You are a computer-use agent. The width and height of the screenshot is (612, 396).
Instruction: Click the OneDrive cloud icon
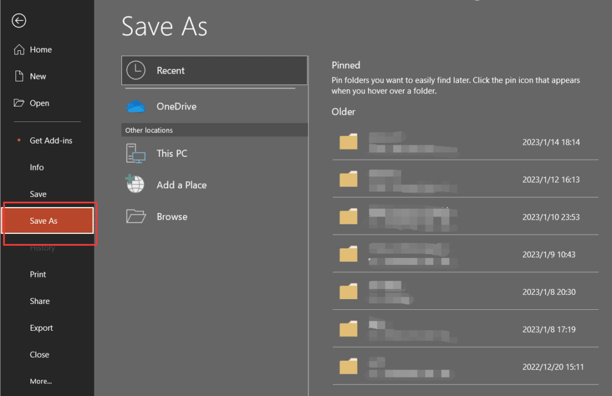pos(136,106)
